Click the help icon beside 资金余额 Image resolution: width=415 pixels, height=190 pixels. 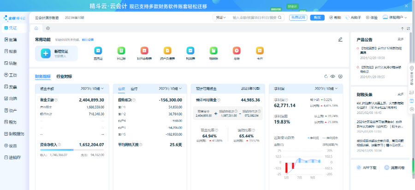[56, 100]
